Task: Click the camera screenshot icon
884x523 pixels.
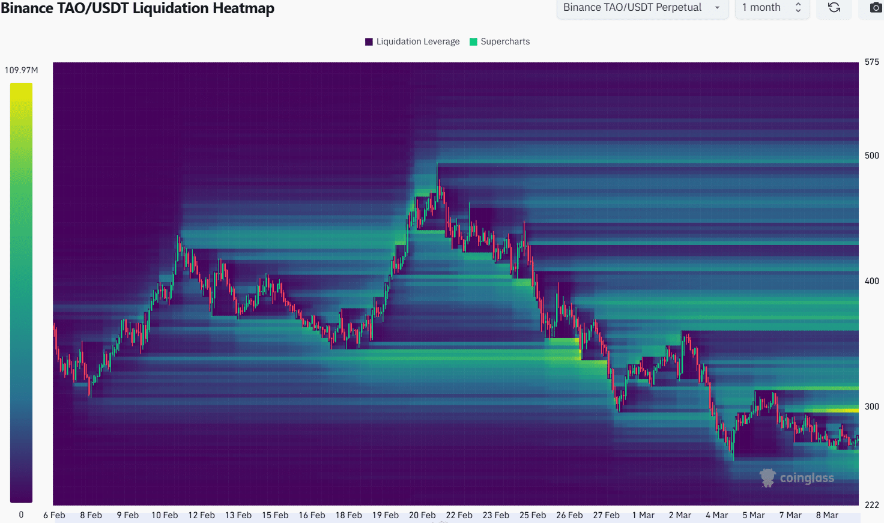Action: (876, 8)
